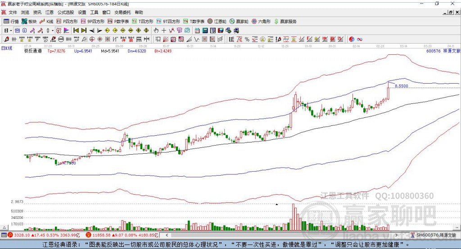The width and height of the screenshot is (461, 249).
Task: Open the 设置 menu
Action: pyautogui.click(x=82, y=12)
